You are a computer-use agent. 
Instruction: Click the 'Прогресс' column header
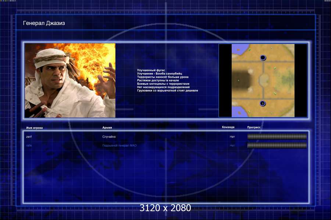pyautogui.click(x=254, y=128)
